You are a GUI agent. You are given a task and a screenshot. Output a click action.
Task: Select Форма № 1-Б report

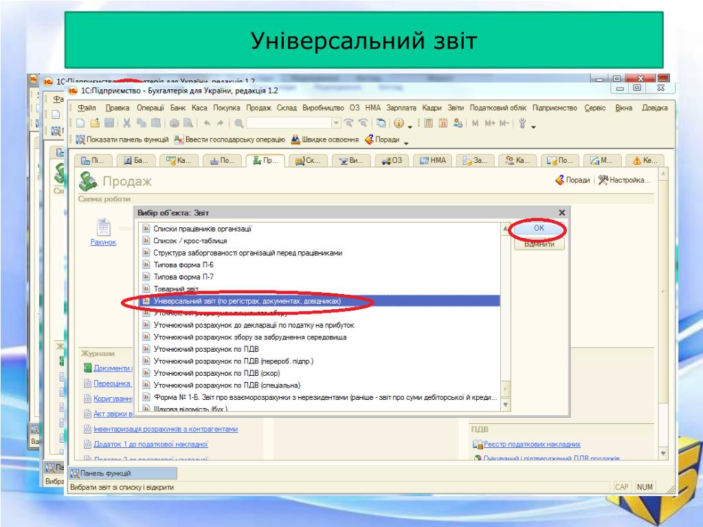pos(320,398)
